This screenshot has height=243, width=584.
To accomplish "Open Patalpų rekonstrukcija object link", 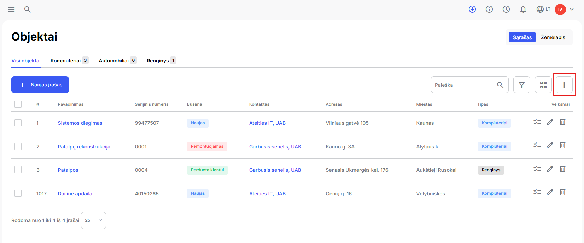I will pos(84,147).
